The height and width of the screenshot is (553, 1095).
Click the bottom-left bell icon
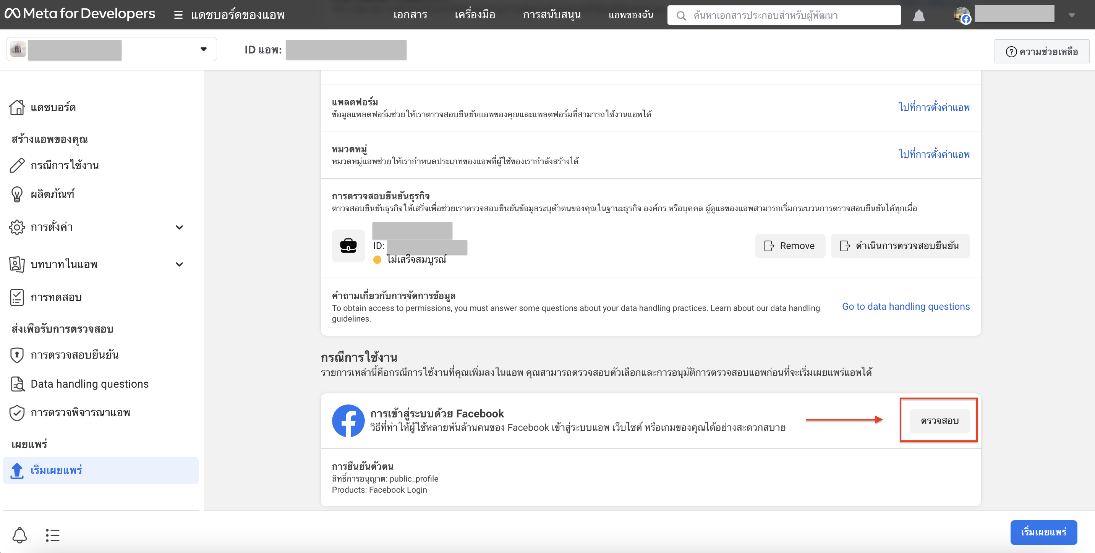pyautogui.click(x=19, y=535)
